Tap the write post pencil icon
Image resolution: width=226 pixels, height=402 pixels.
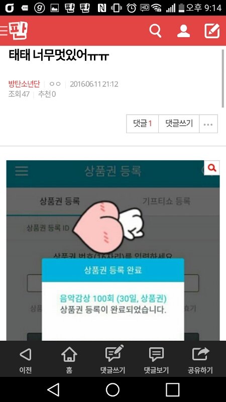coord(212,31)
